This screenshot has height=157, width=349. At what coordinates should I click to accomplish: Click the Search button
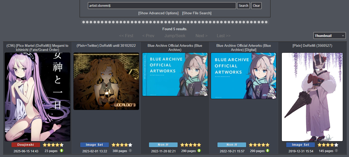244,6
